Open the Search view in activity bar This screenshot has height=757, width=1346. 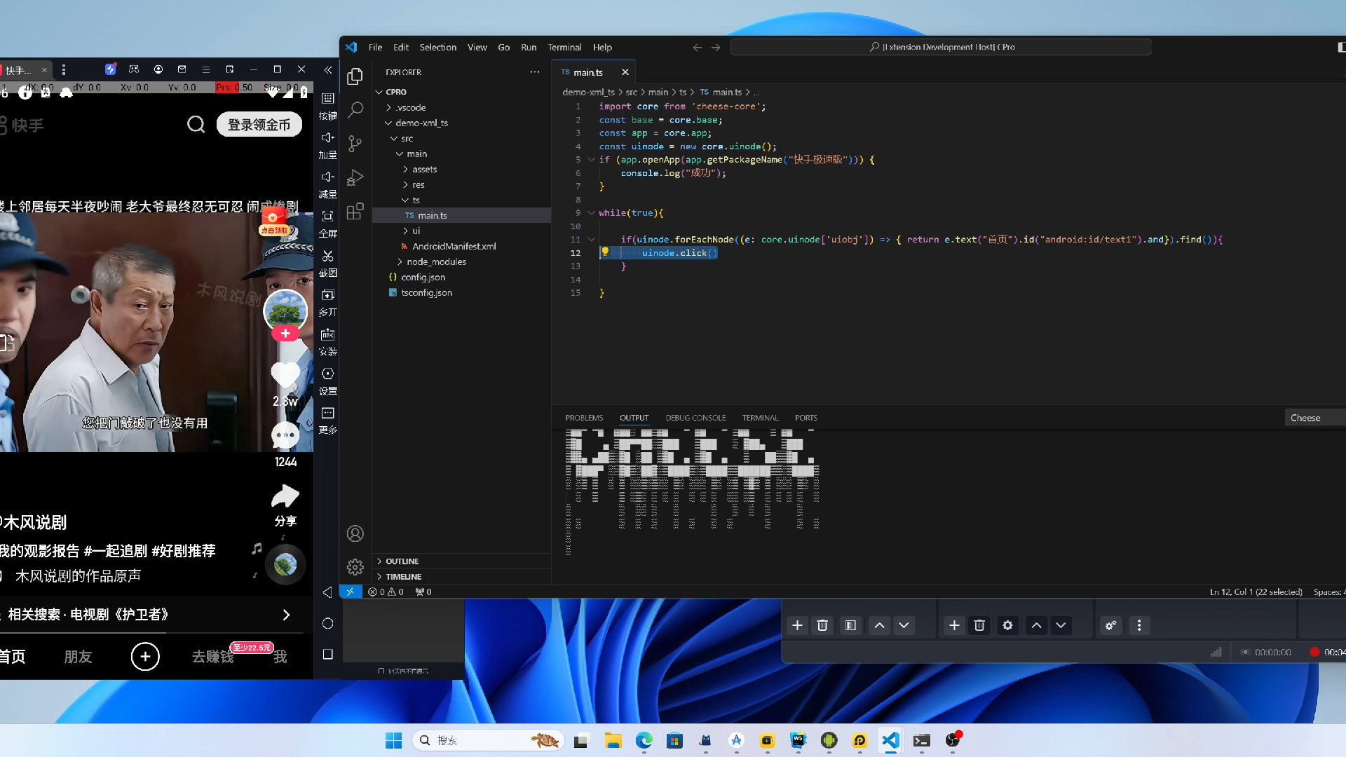[355, 109]
